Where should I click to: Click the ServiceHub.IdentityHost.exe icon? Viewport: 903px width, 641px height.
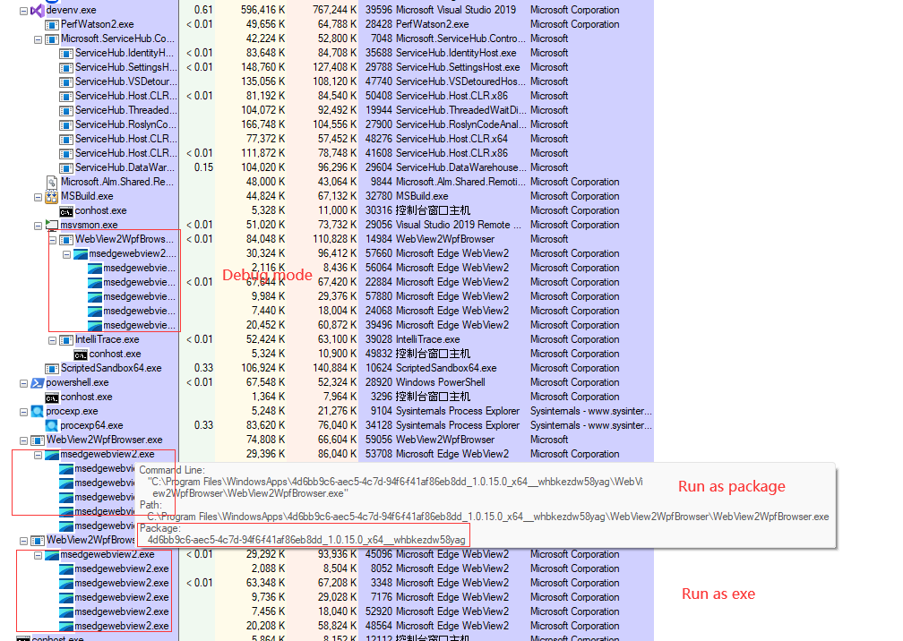point(64,53)
